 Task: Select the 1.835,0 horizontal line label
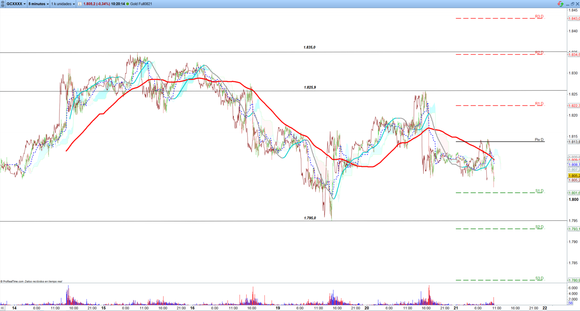[x=309, y=47]
